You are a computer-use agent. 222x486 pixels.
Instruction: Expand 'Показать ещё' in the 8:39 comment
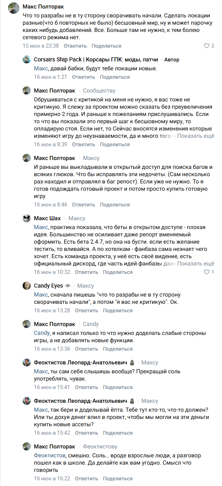(195, 137)
